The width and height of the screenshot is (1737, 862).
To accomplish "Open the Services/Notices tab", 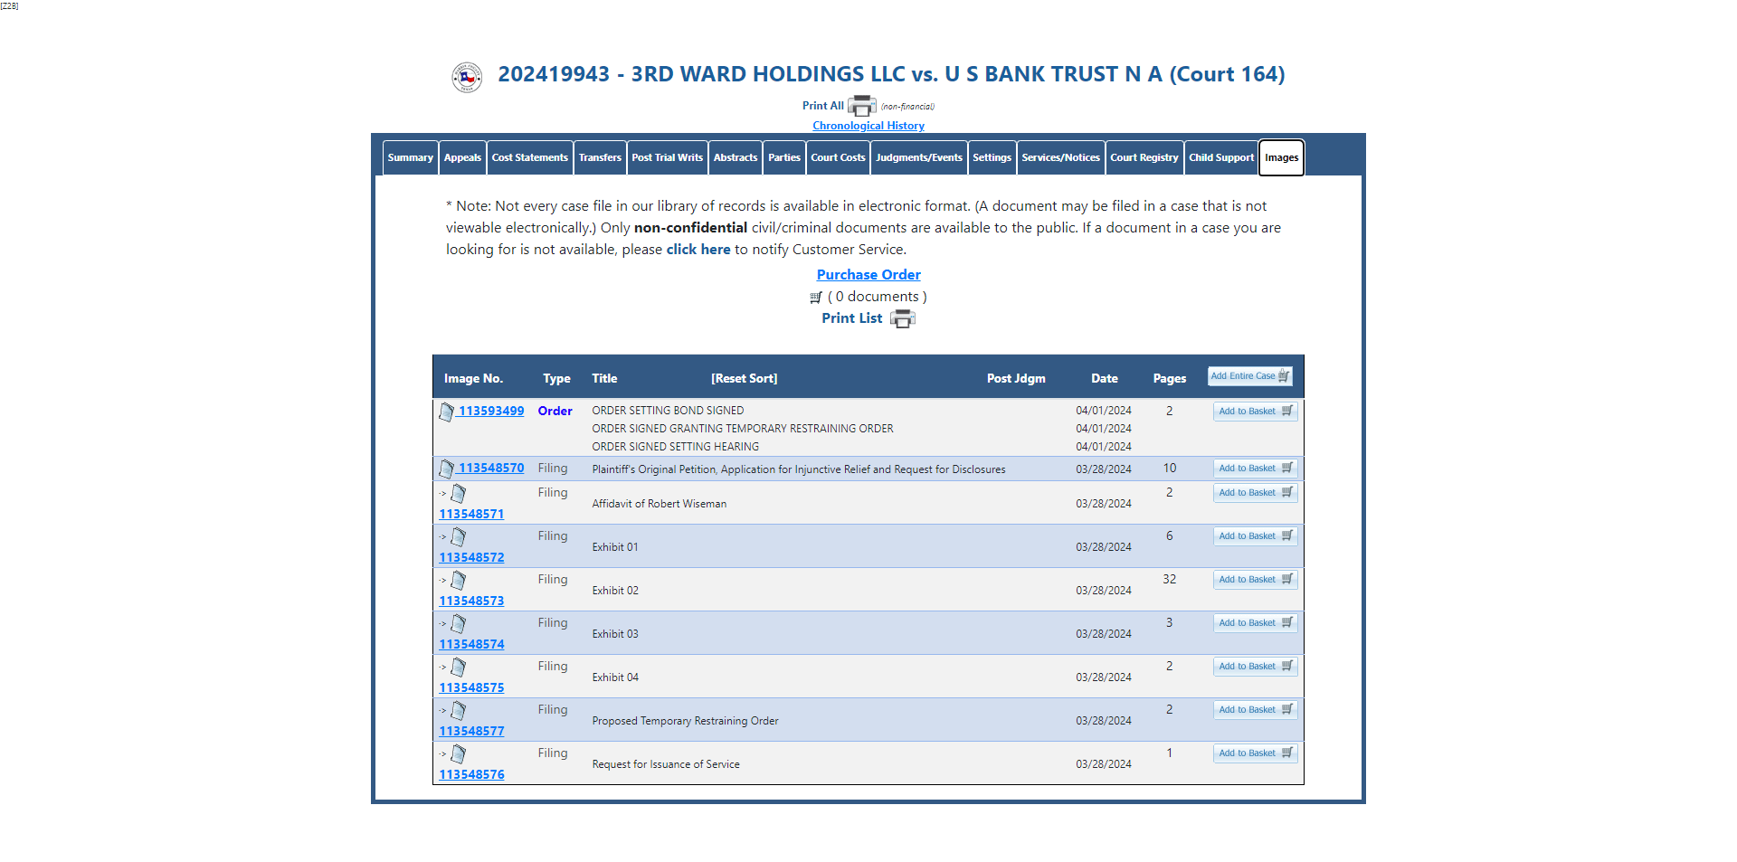I will click(1061, 157).
